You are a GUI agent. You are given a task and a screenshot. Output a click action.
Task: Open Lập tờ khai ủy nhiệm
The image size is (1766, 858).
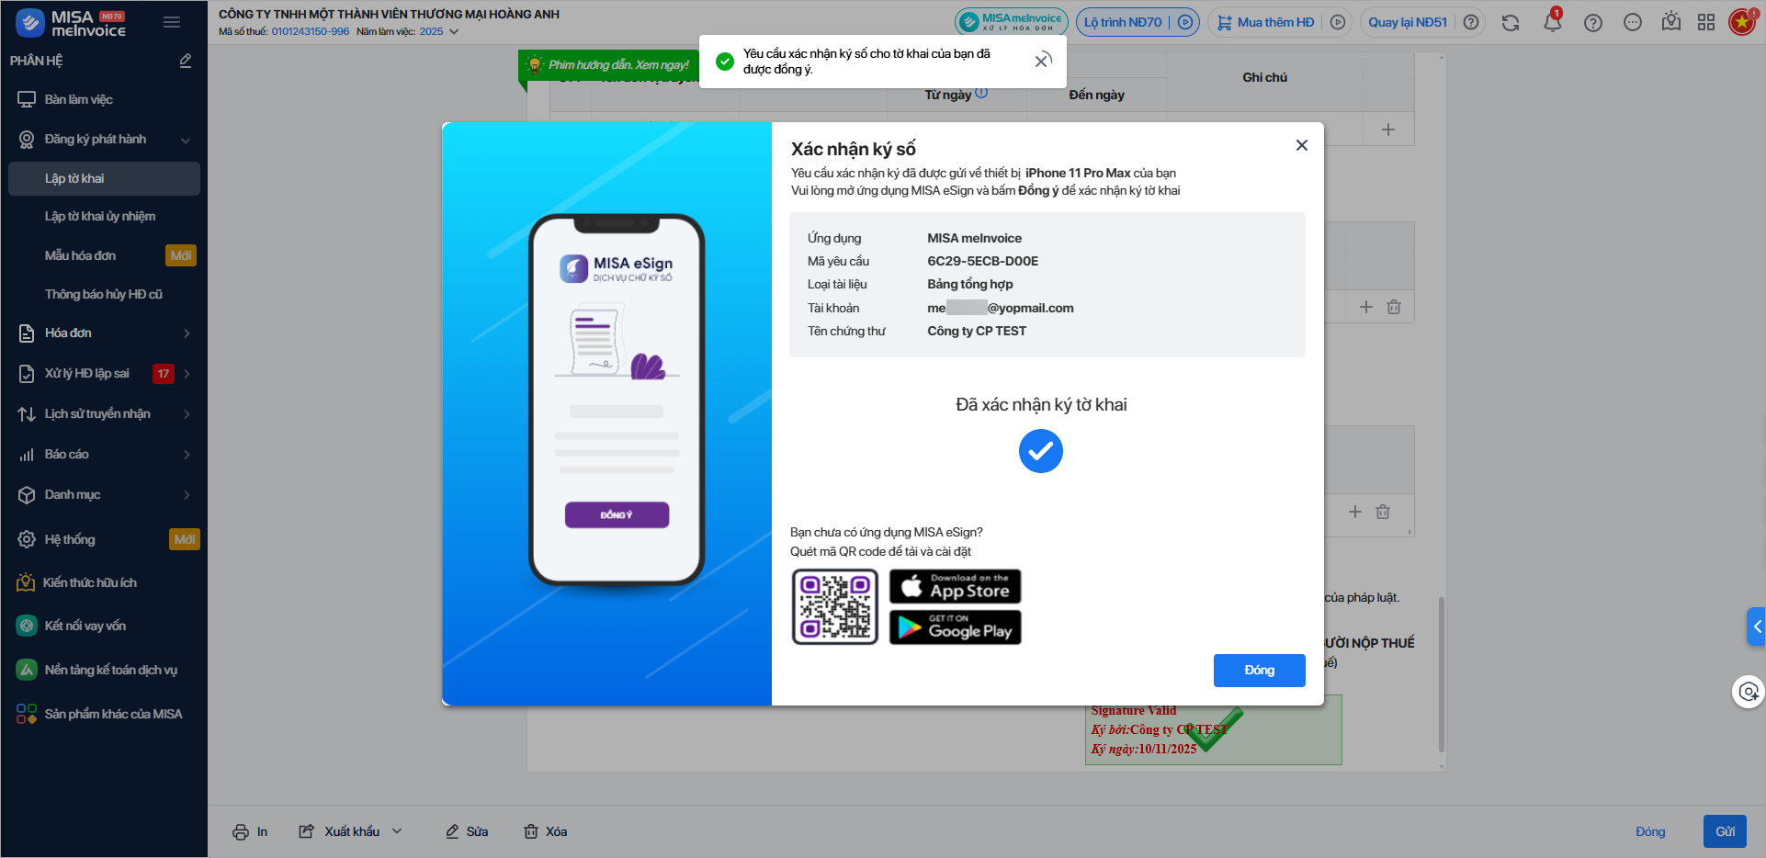100,216
